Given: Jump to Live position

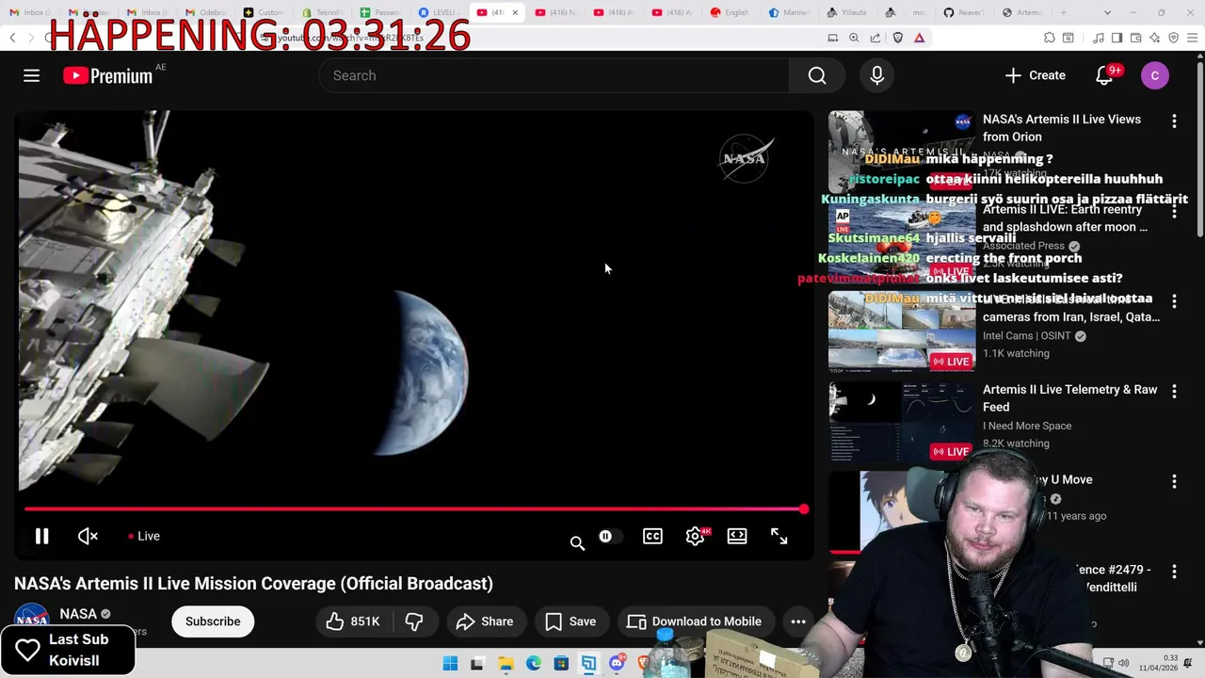Looking at the screenshot, I should point(144,536).
